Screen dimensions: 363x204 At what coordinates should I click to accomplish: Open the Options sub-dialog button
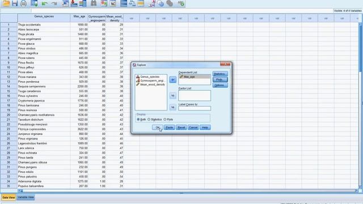[x=220, y=85]
